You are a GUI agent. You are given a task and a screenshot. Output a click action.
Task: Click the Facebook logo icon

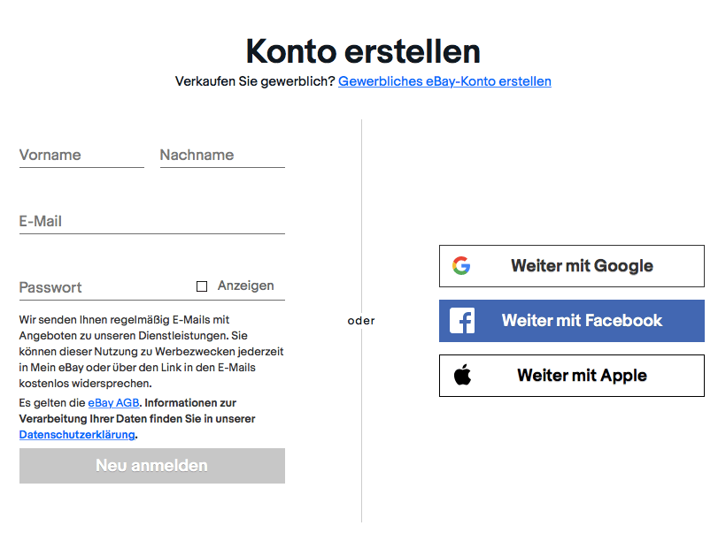pos(462,321)
